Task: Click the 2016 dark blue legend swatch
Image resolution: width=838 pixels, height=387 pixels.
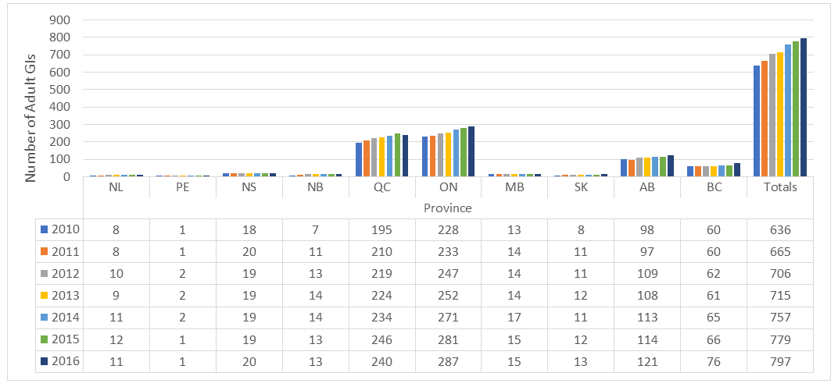Action: tap(45, 361)
